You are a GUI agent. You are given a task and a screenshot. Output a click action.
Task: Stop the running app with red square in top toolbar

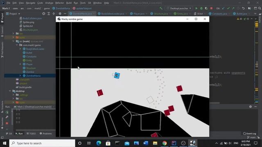point(211,8)
